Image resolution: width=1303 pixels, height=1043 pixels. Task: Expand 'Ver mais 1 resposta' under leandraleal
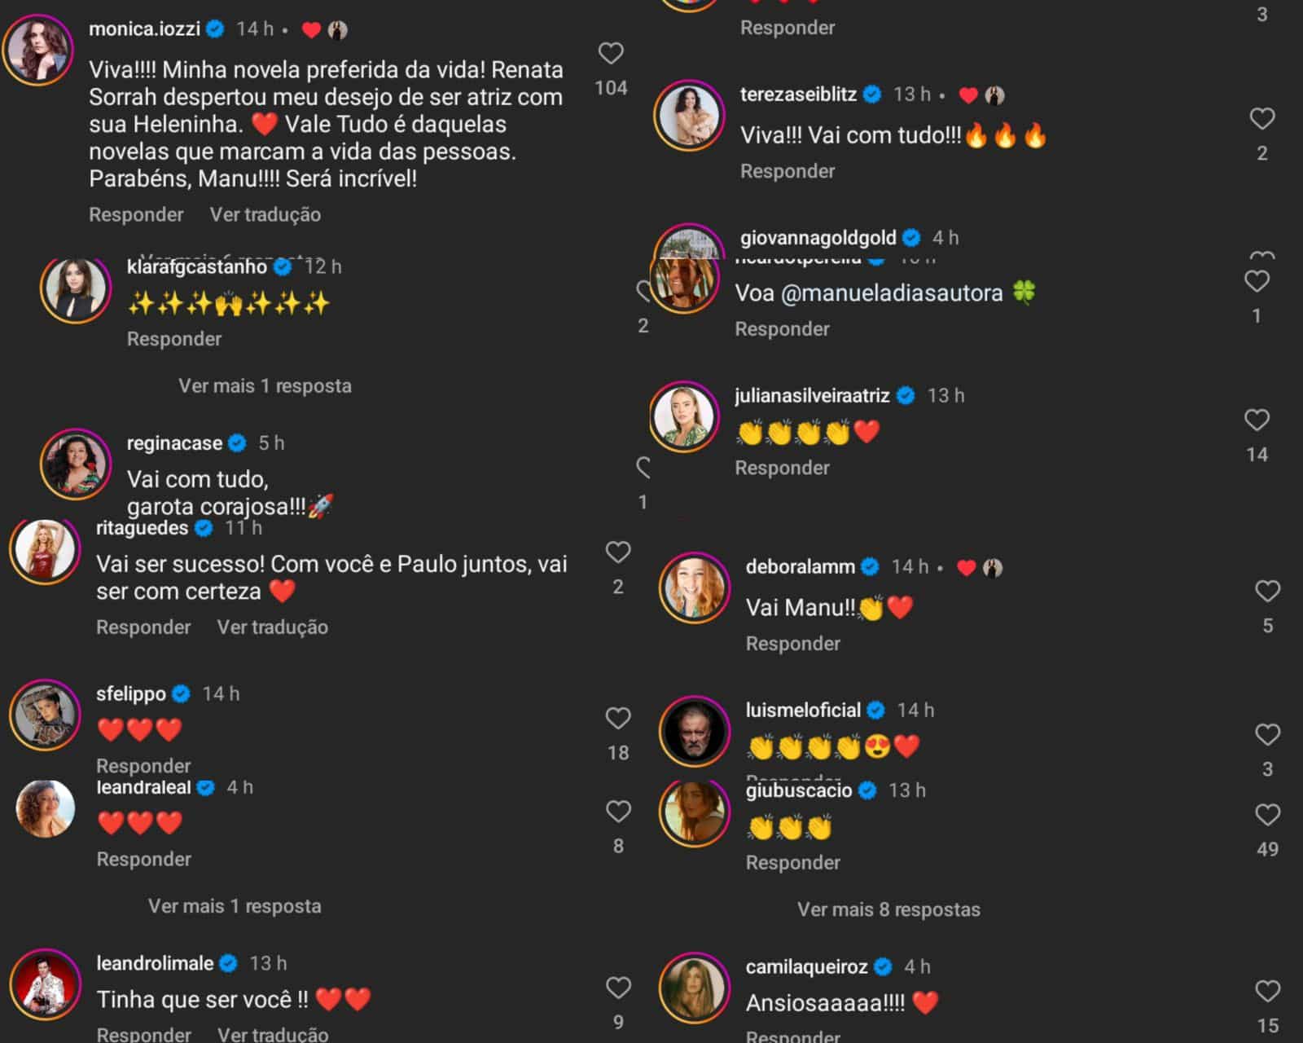click(235, 906)
